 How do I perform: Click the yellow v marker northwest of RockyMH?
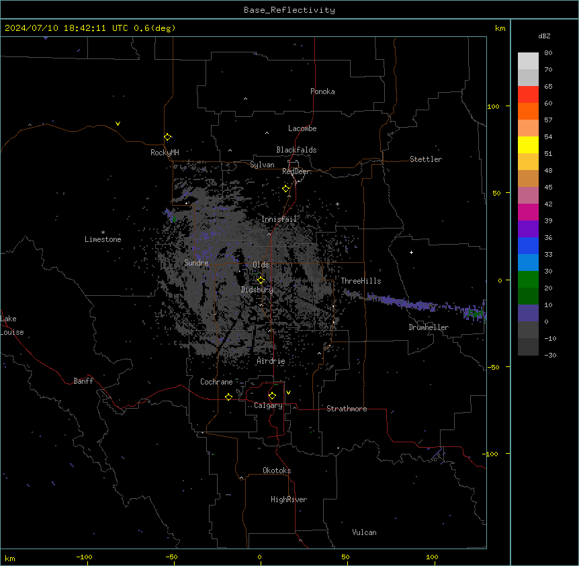(118, 124)
